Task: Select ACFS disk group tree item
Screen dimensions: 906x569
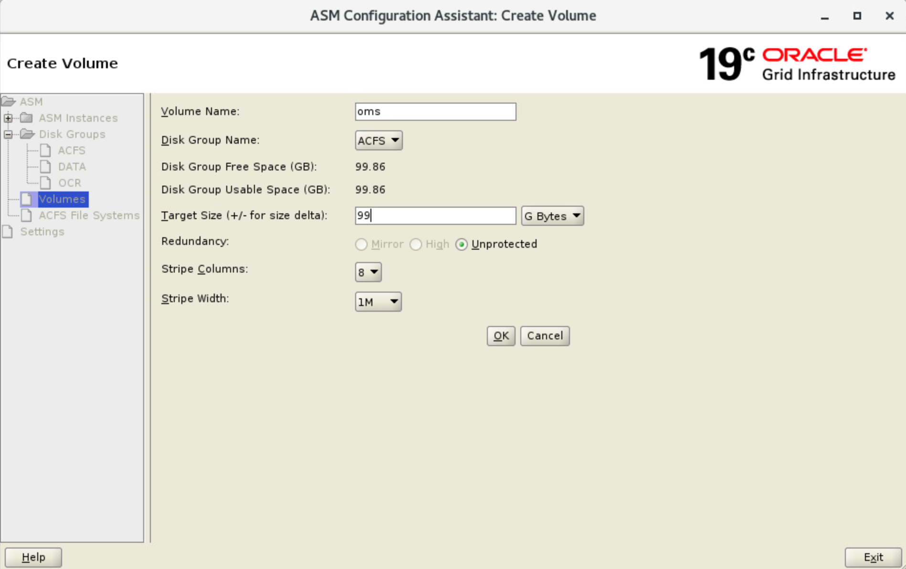Action: [x=72, y=150]
